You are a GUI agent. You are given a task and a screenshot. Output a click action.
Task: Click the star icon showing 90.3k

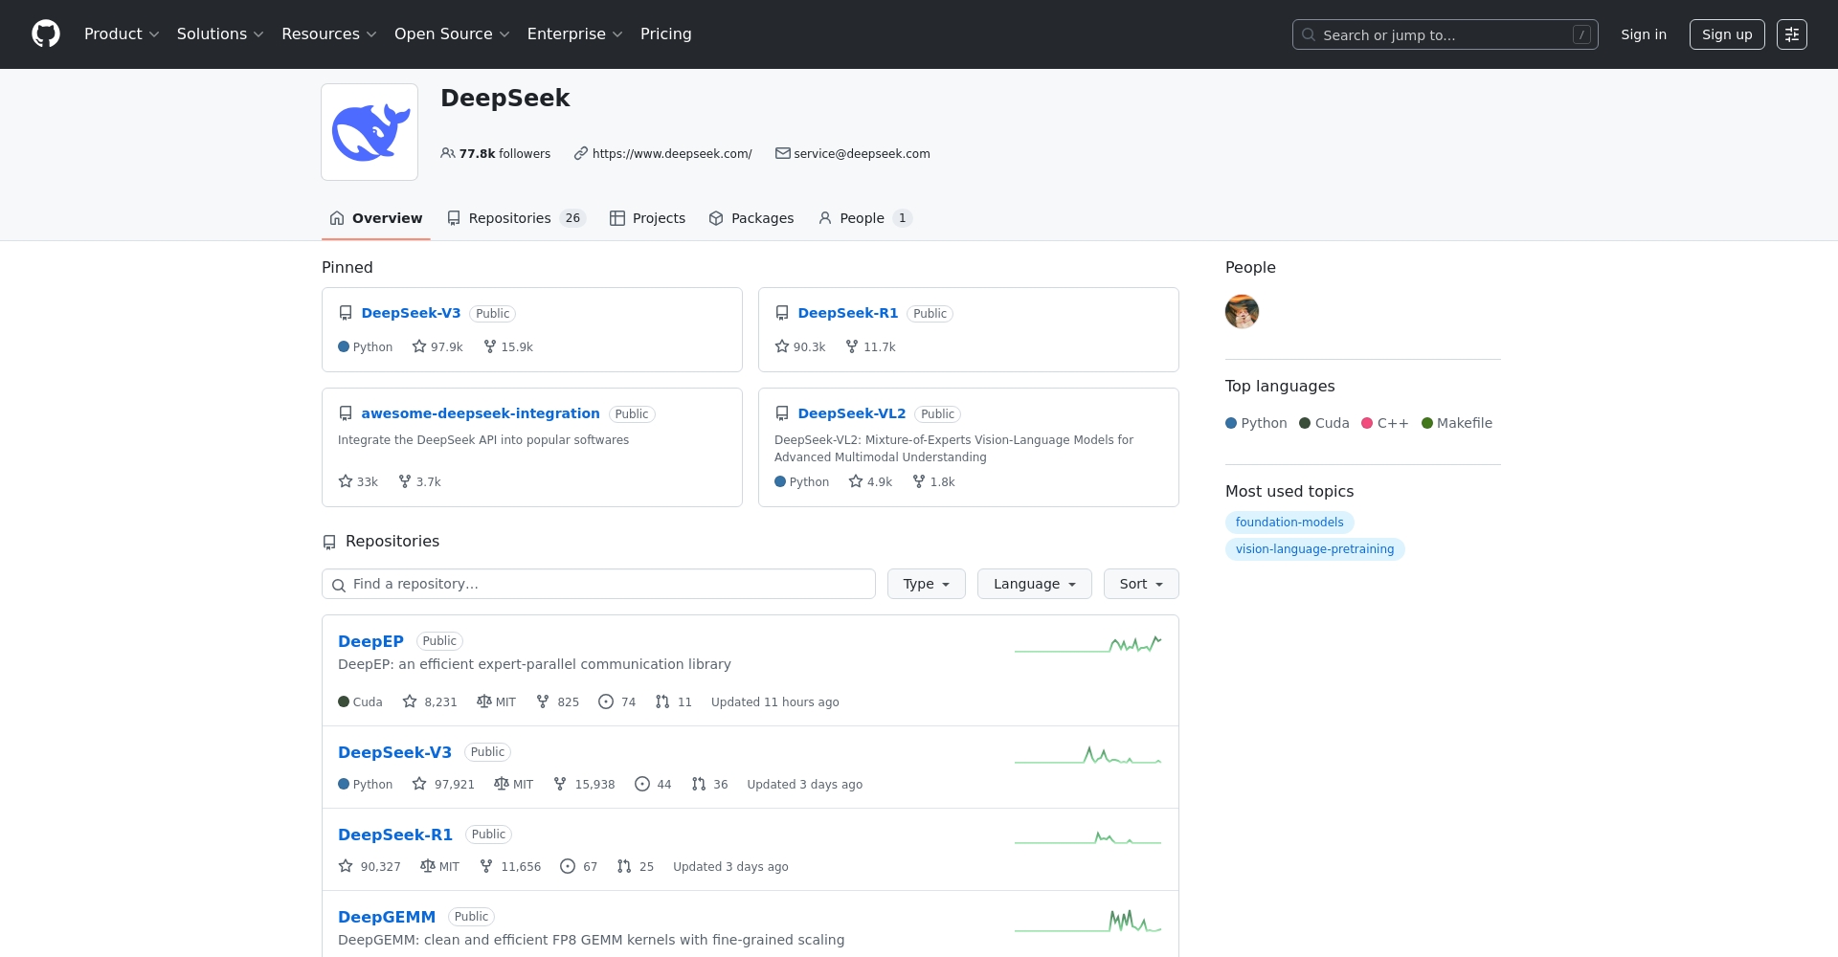(x=782, y=346)
